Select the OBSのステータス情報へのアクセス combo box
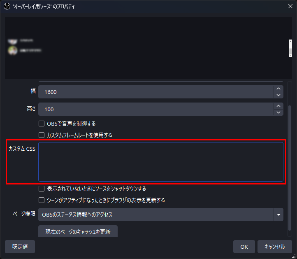The height and width of the screenshot is (259, 297). coord(161,215)
